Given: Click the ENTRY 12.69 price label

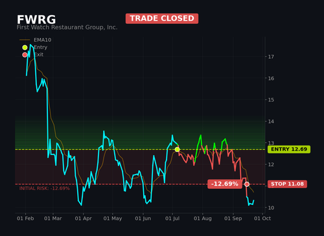Looking at the screenshot, I should 289,149.
